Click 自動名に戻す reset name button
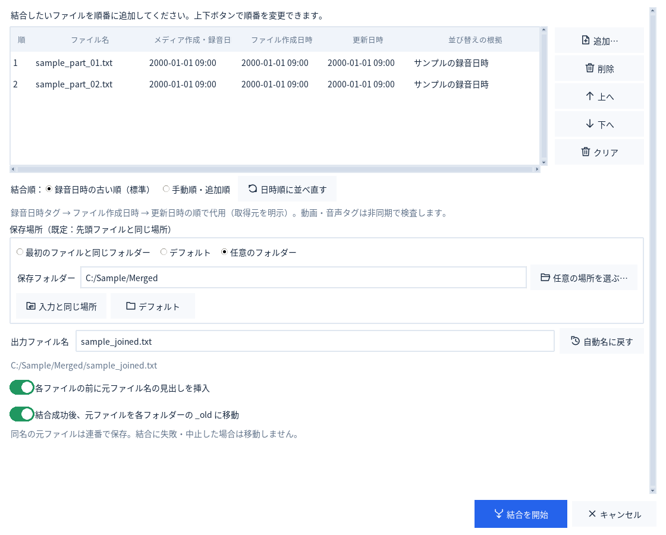Image resolution: width=666 pixels, height=535 pixels. [601, 341]
